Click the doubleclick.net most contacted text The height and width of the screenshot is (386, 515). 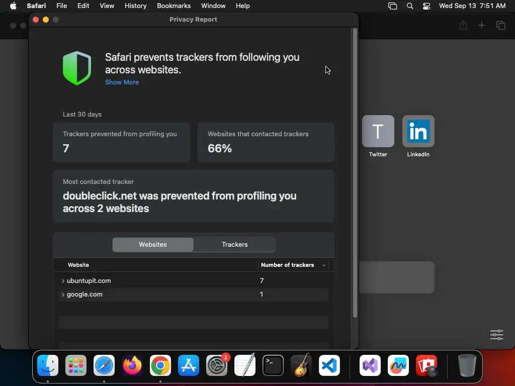(x=180, y=202)
